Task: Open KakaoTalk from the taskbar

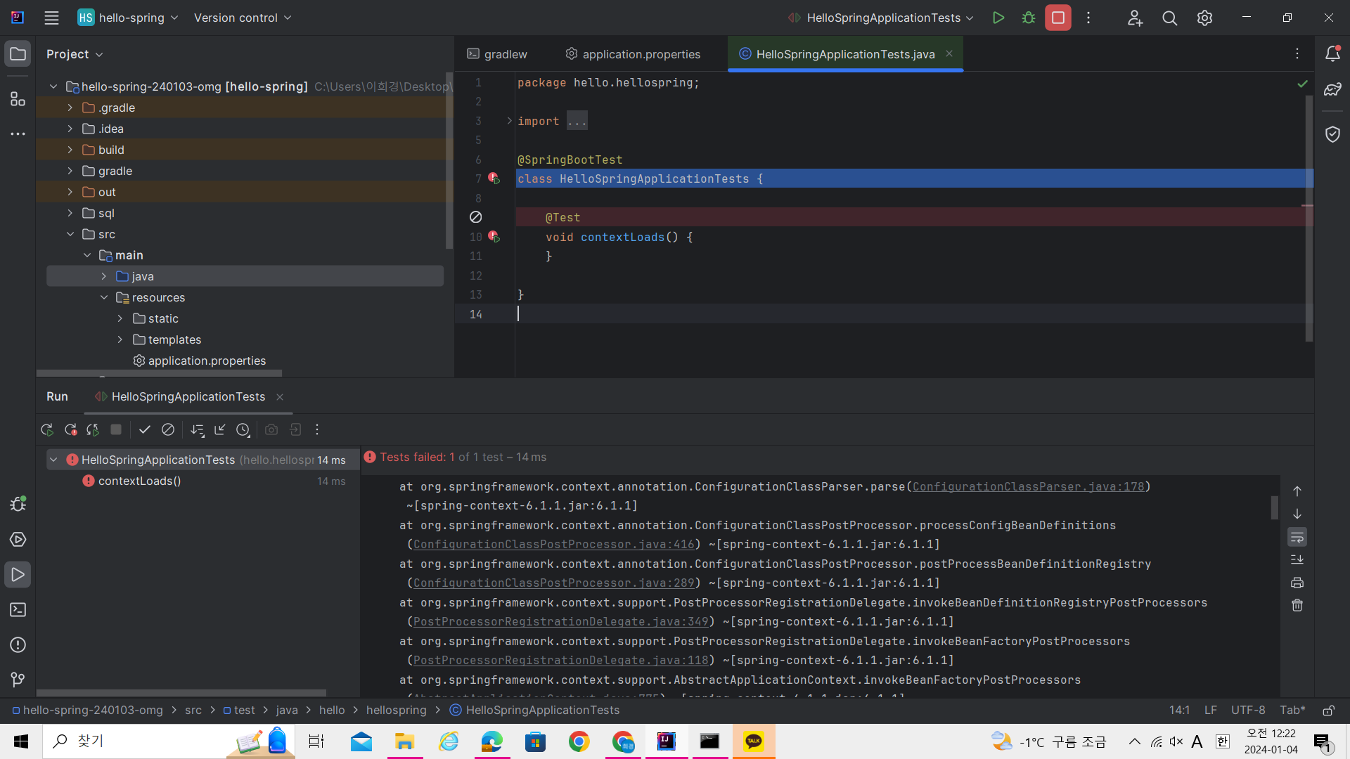Action: pos(754,741)
